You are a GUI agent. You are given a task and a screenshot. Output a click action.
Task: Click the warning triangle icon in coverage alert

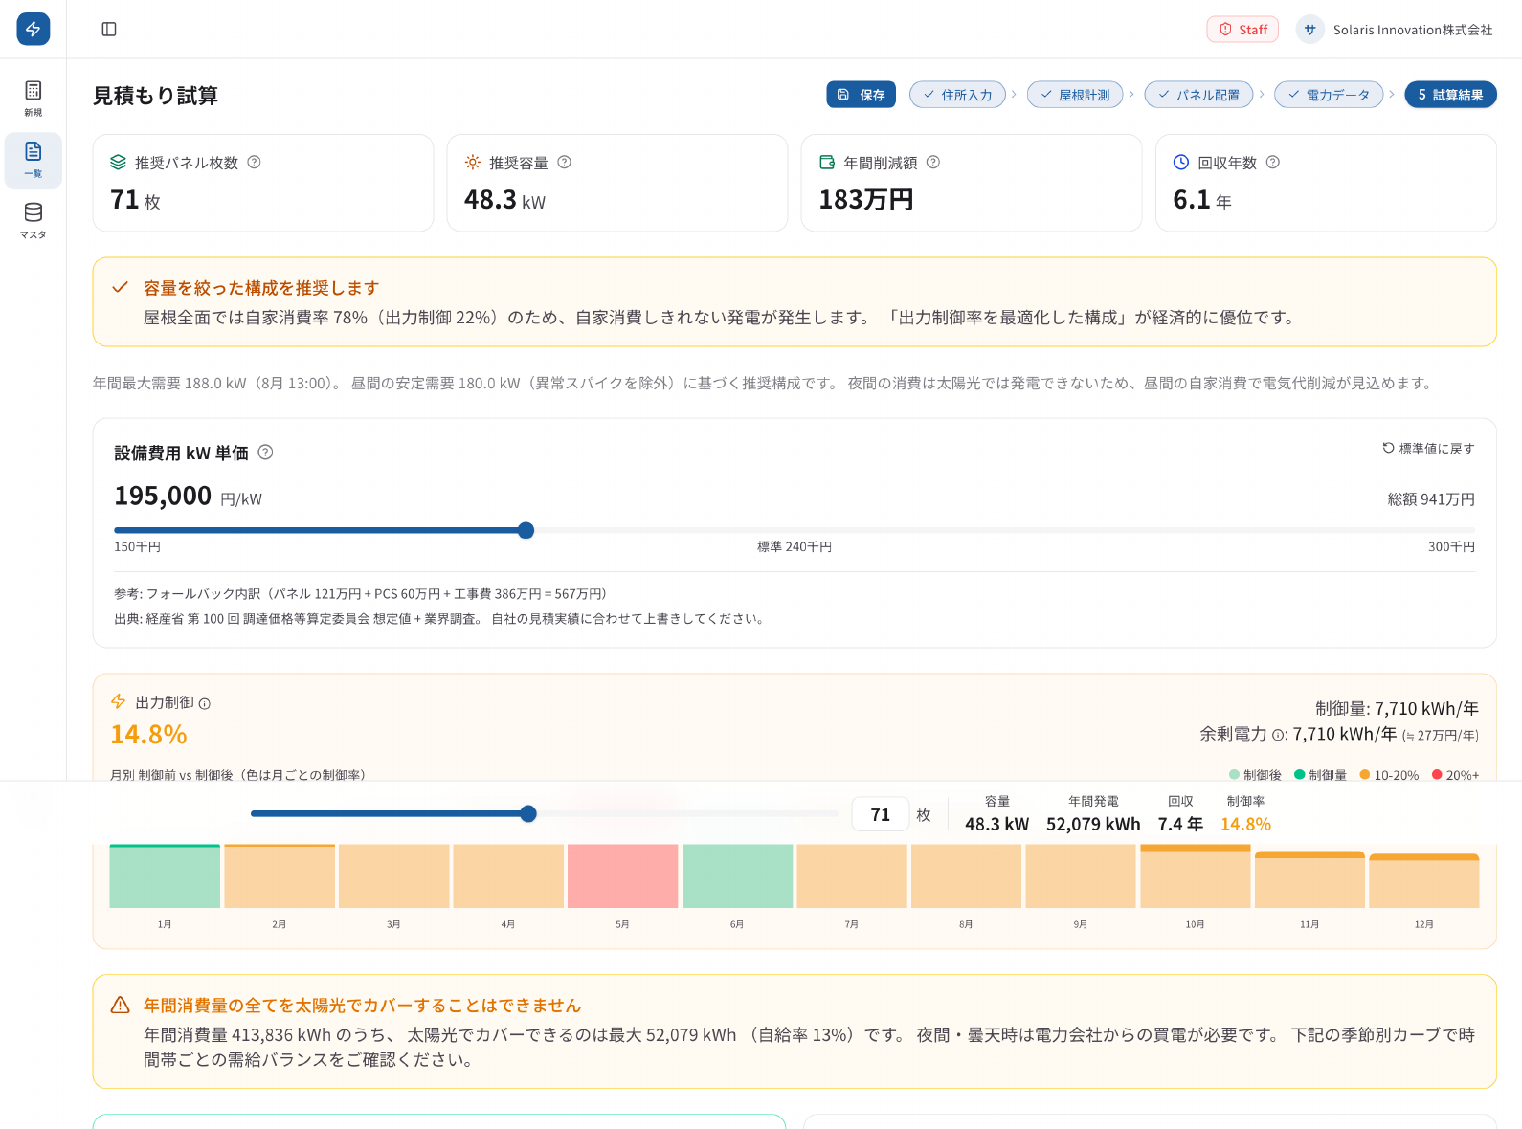click(x=121, y=1006)
